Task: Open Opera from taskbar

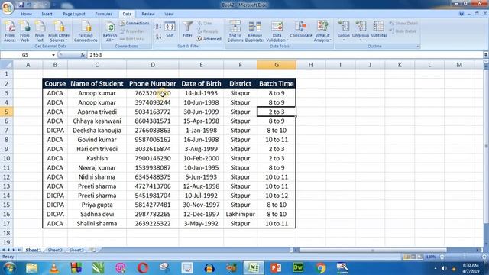Action: tap(143, 268)
